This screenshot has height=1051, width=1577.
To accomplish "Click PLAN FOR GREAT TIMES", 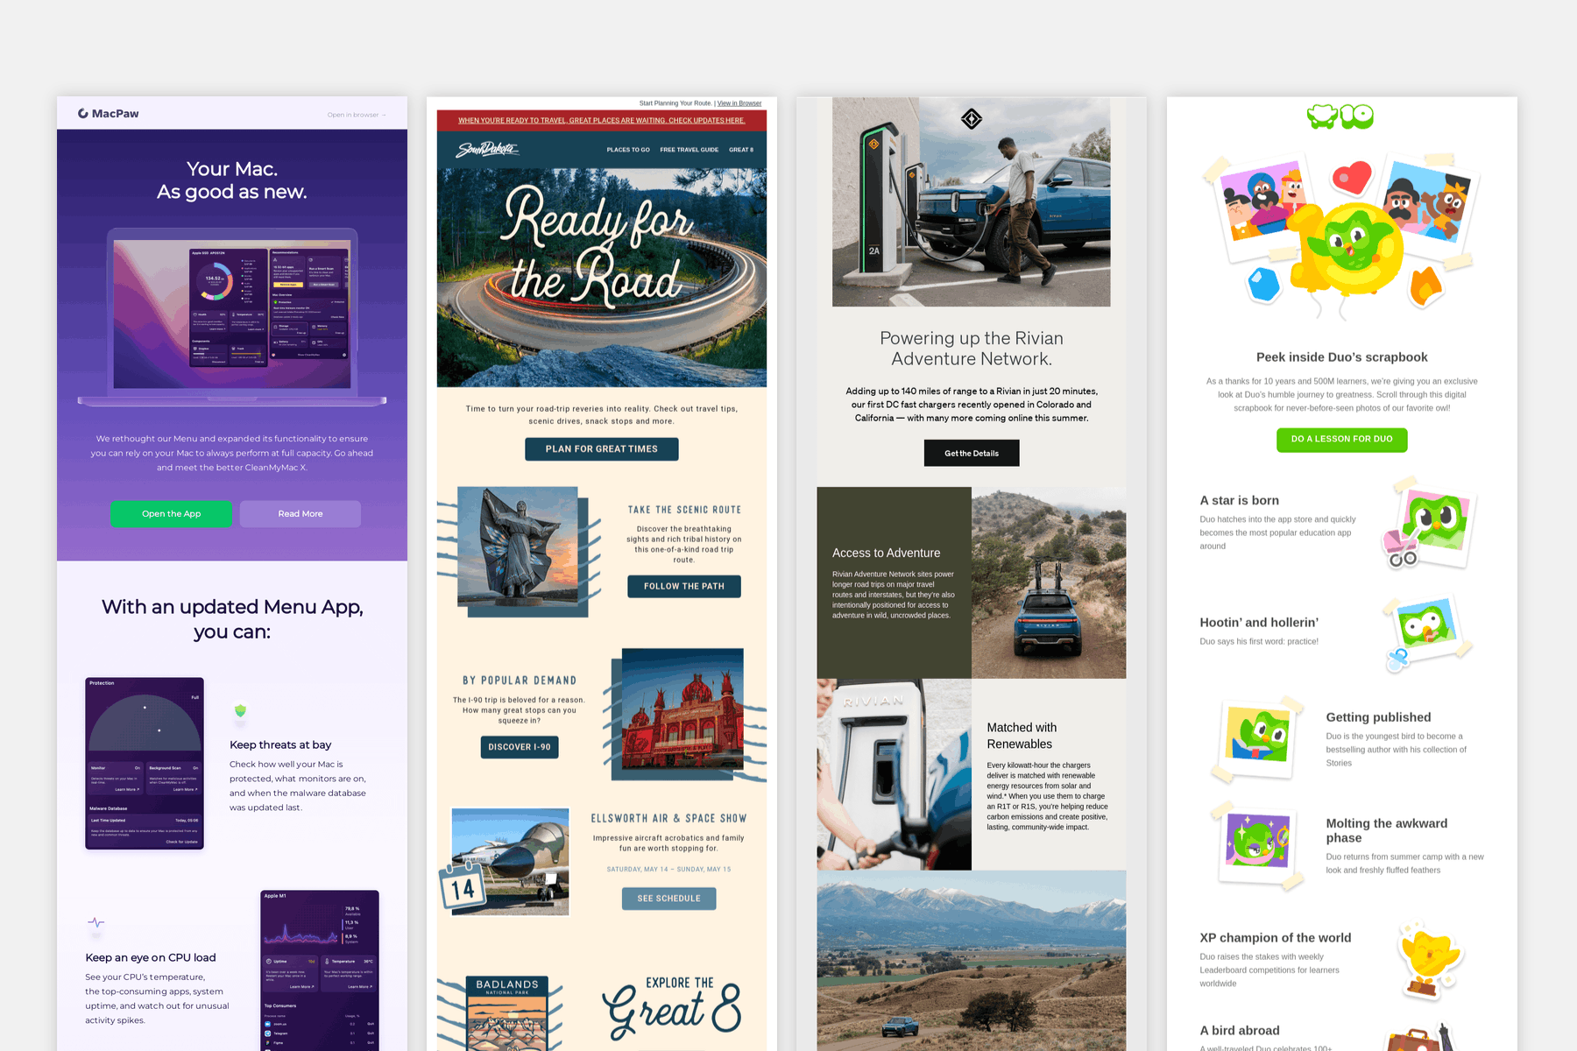I will click(x=601, y=448).
